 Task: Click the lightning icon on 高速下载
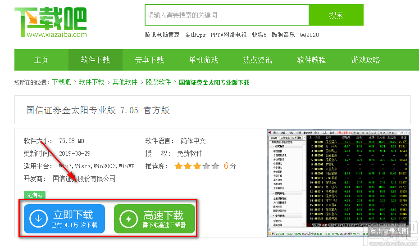[x=128, y=219]
